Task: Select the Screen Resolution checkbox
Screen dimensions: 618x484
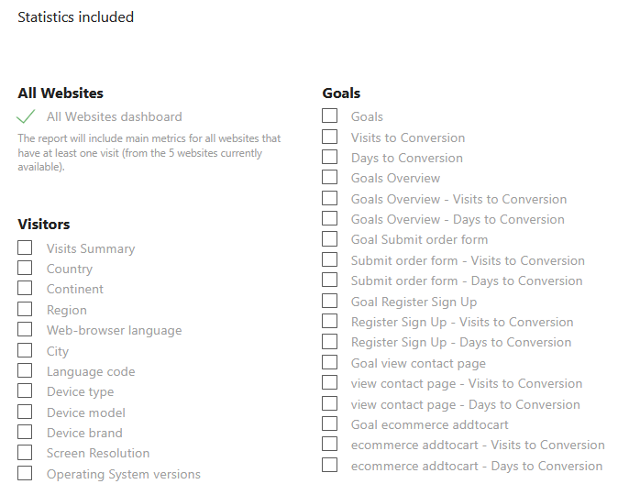Action: pos(26,453)
